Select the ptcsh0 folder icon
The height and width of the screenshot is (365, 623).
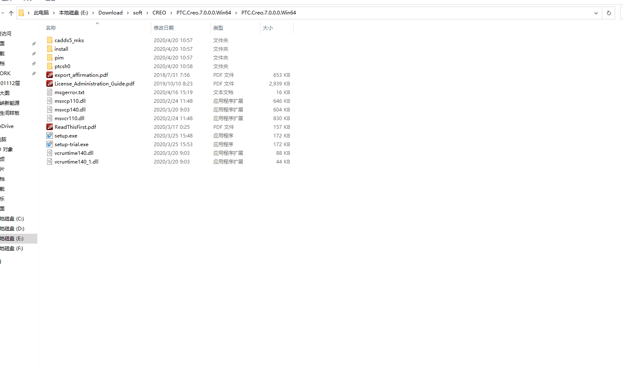tap(50, 66)
